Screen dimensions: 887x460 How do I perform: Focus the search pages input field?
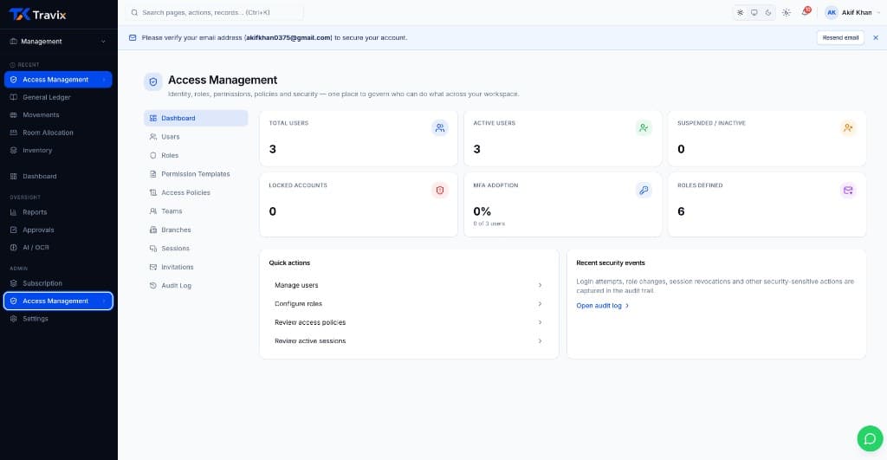point(215,12)
